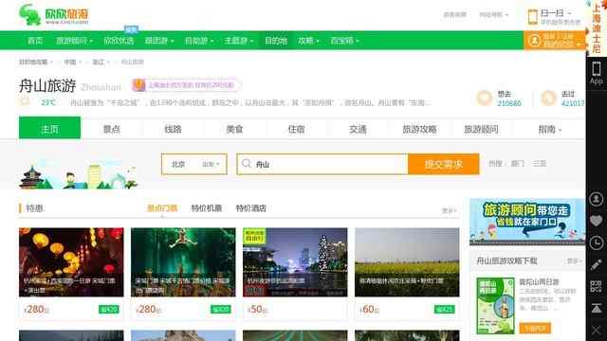Click the 去过 footprint circle icon
The image size is (607, 341).
(x=548, y=98)
